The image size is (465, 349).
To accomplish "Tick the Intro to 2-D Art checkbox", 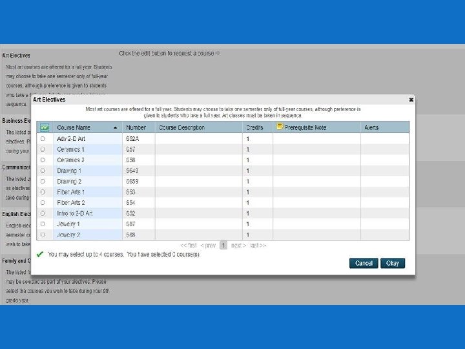I will click(x=43, y=213).
